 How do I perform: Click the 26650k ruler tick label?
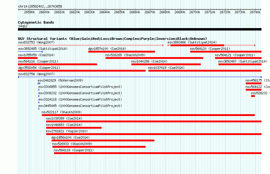[120, 12]
